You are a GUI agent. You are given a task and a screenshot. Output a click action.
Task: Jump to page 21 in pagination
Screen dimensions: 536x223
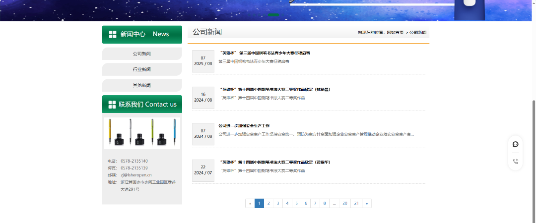(356, 203)
